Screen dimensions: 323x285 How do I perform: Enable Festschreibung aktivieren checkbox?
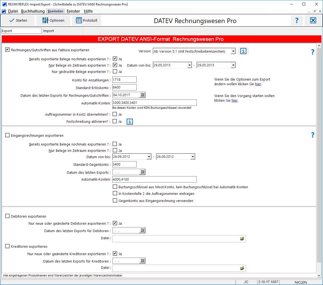115,121
